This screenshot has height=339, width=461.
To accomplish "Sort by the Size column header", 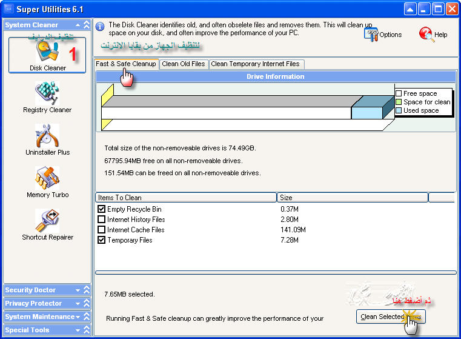I will 352,198.
